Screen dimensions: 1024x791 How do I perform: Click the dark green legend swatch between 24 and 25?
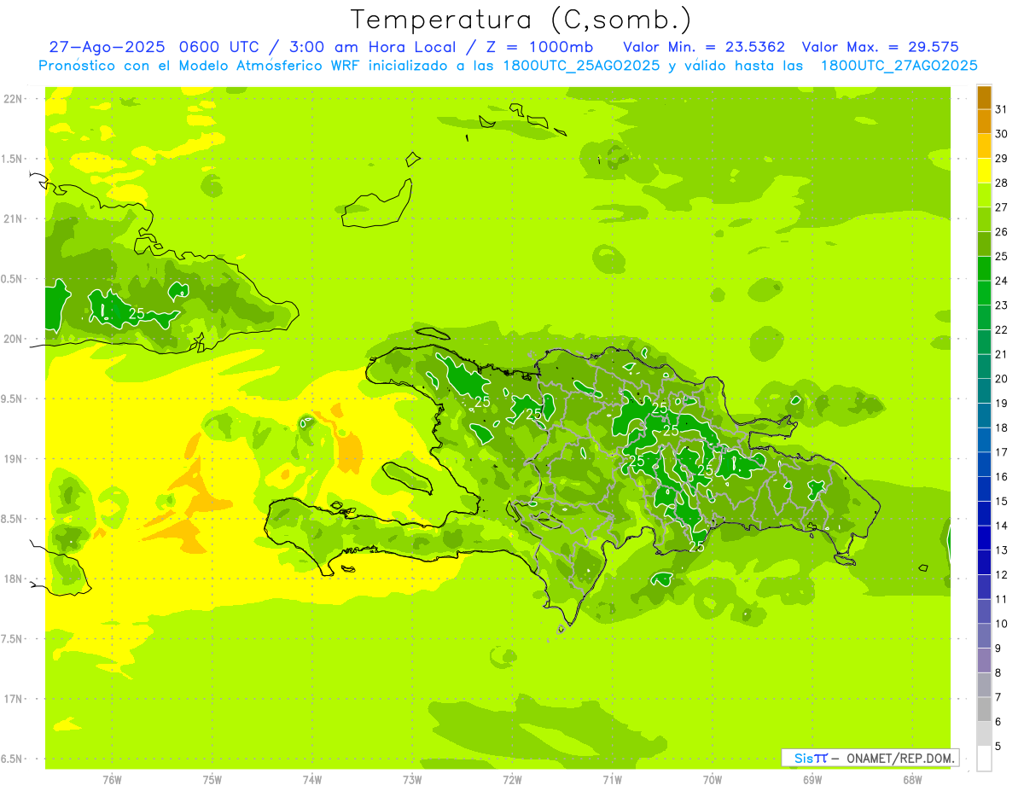pos(984,269)
